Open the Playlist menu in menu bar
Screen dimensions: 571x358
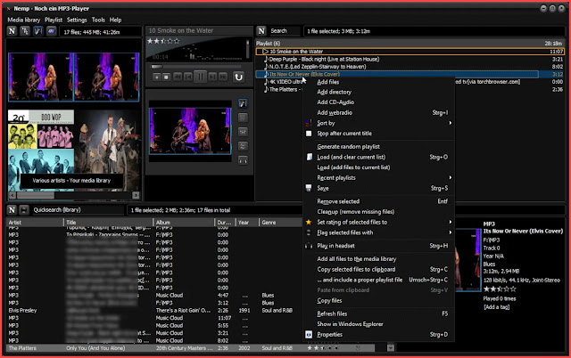point(54,20)
